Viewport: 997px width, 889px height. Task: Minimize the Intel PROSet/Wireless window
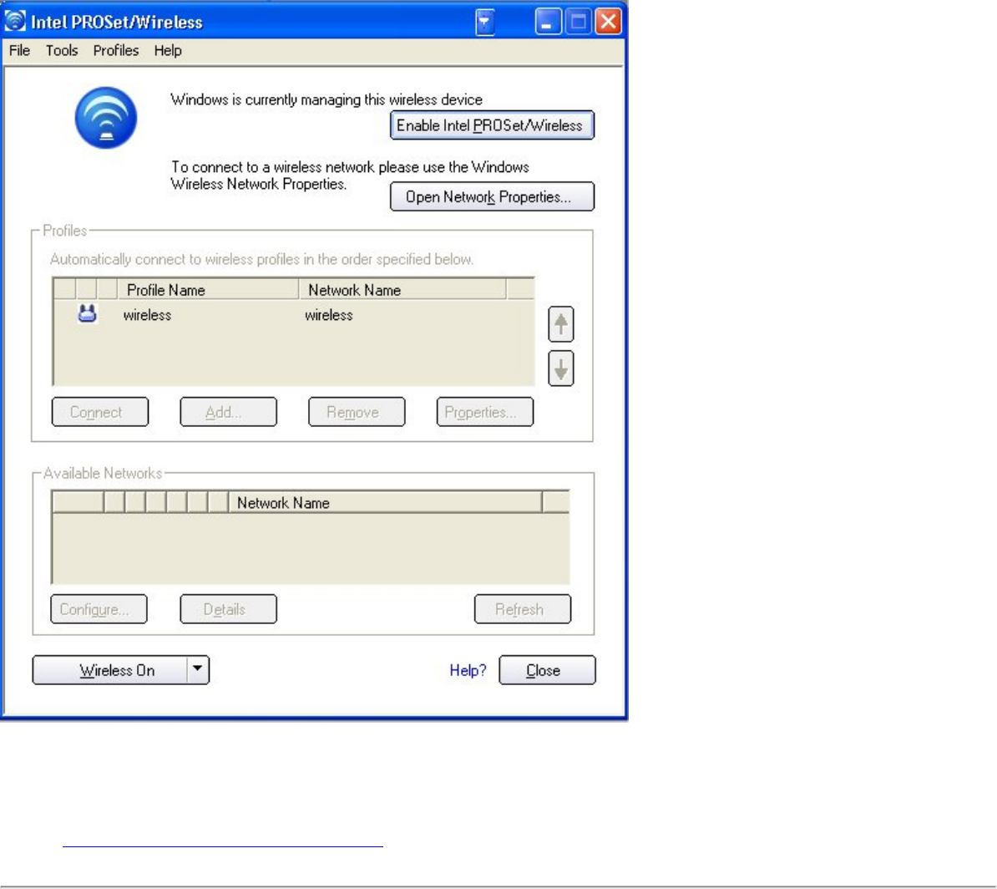pos(548,22)
